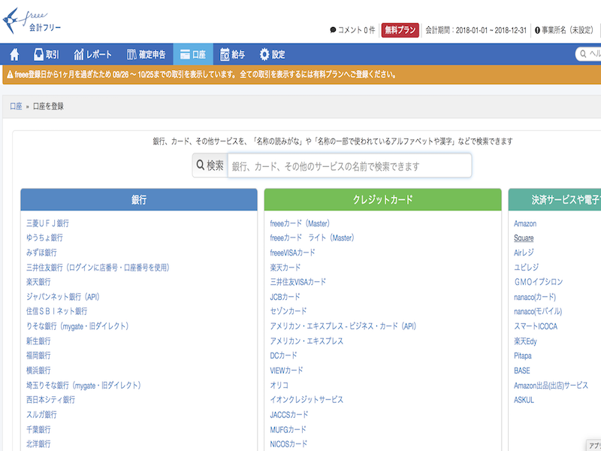
Task: Select ユビレジ
Action: pyautogui.click(x=527, y=268)
